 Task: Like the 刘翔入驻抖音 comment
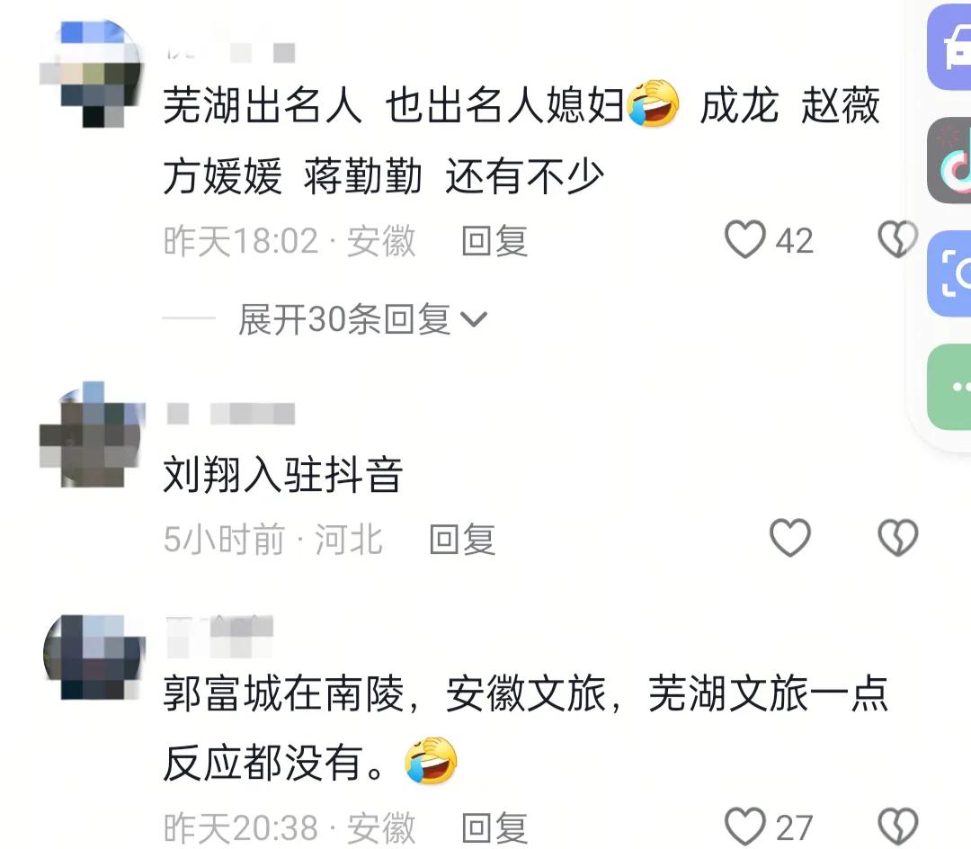[x=790, y=537]
